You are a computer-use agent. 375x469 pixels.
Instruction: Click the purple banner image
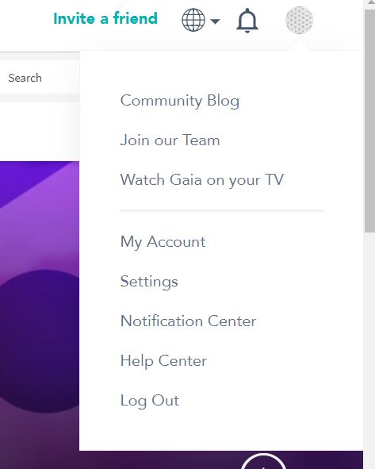tap(40, 315)
